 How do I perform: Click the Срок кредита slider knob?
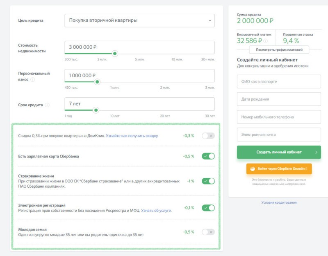pos(96,110)
